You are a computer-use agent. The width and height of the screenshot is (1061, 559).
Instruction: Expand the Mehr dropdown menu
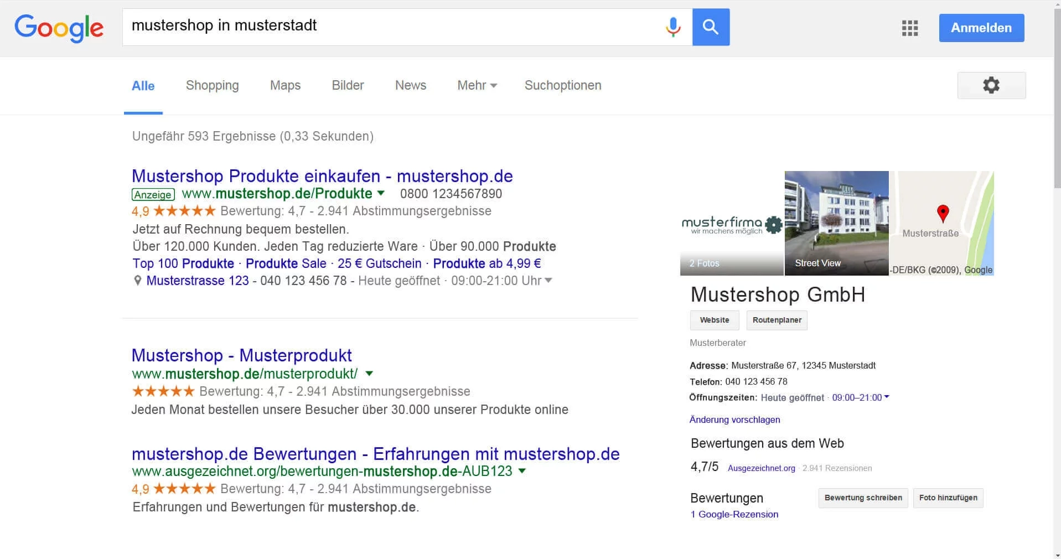477,86
